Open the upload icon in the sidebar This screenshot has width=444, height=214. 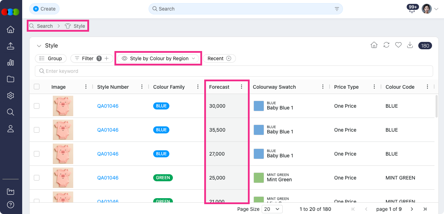(x=11, y=46)
